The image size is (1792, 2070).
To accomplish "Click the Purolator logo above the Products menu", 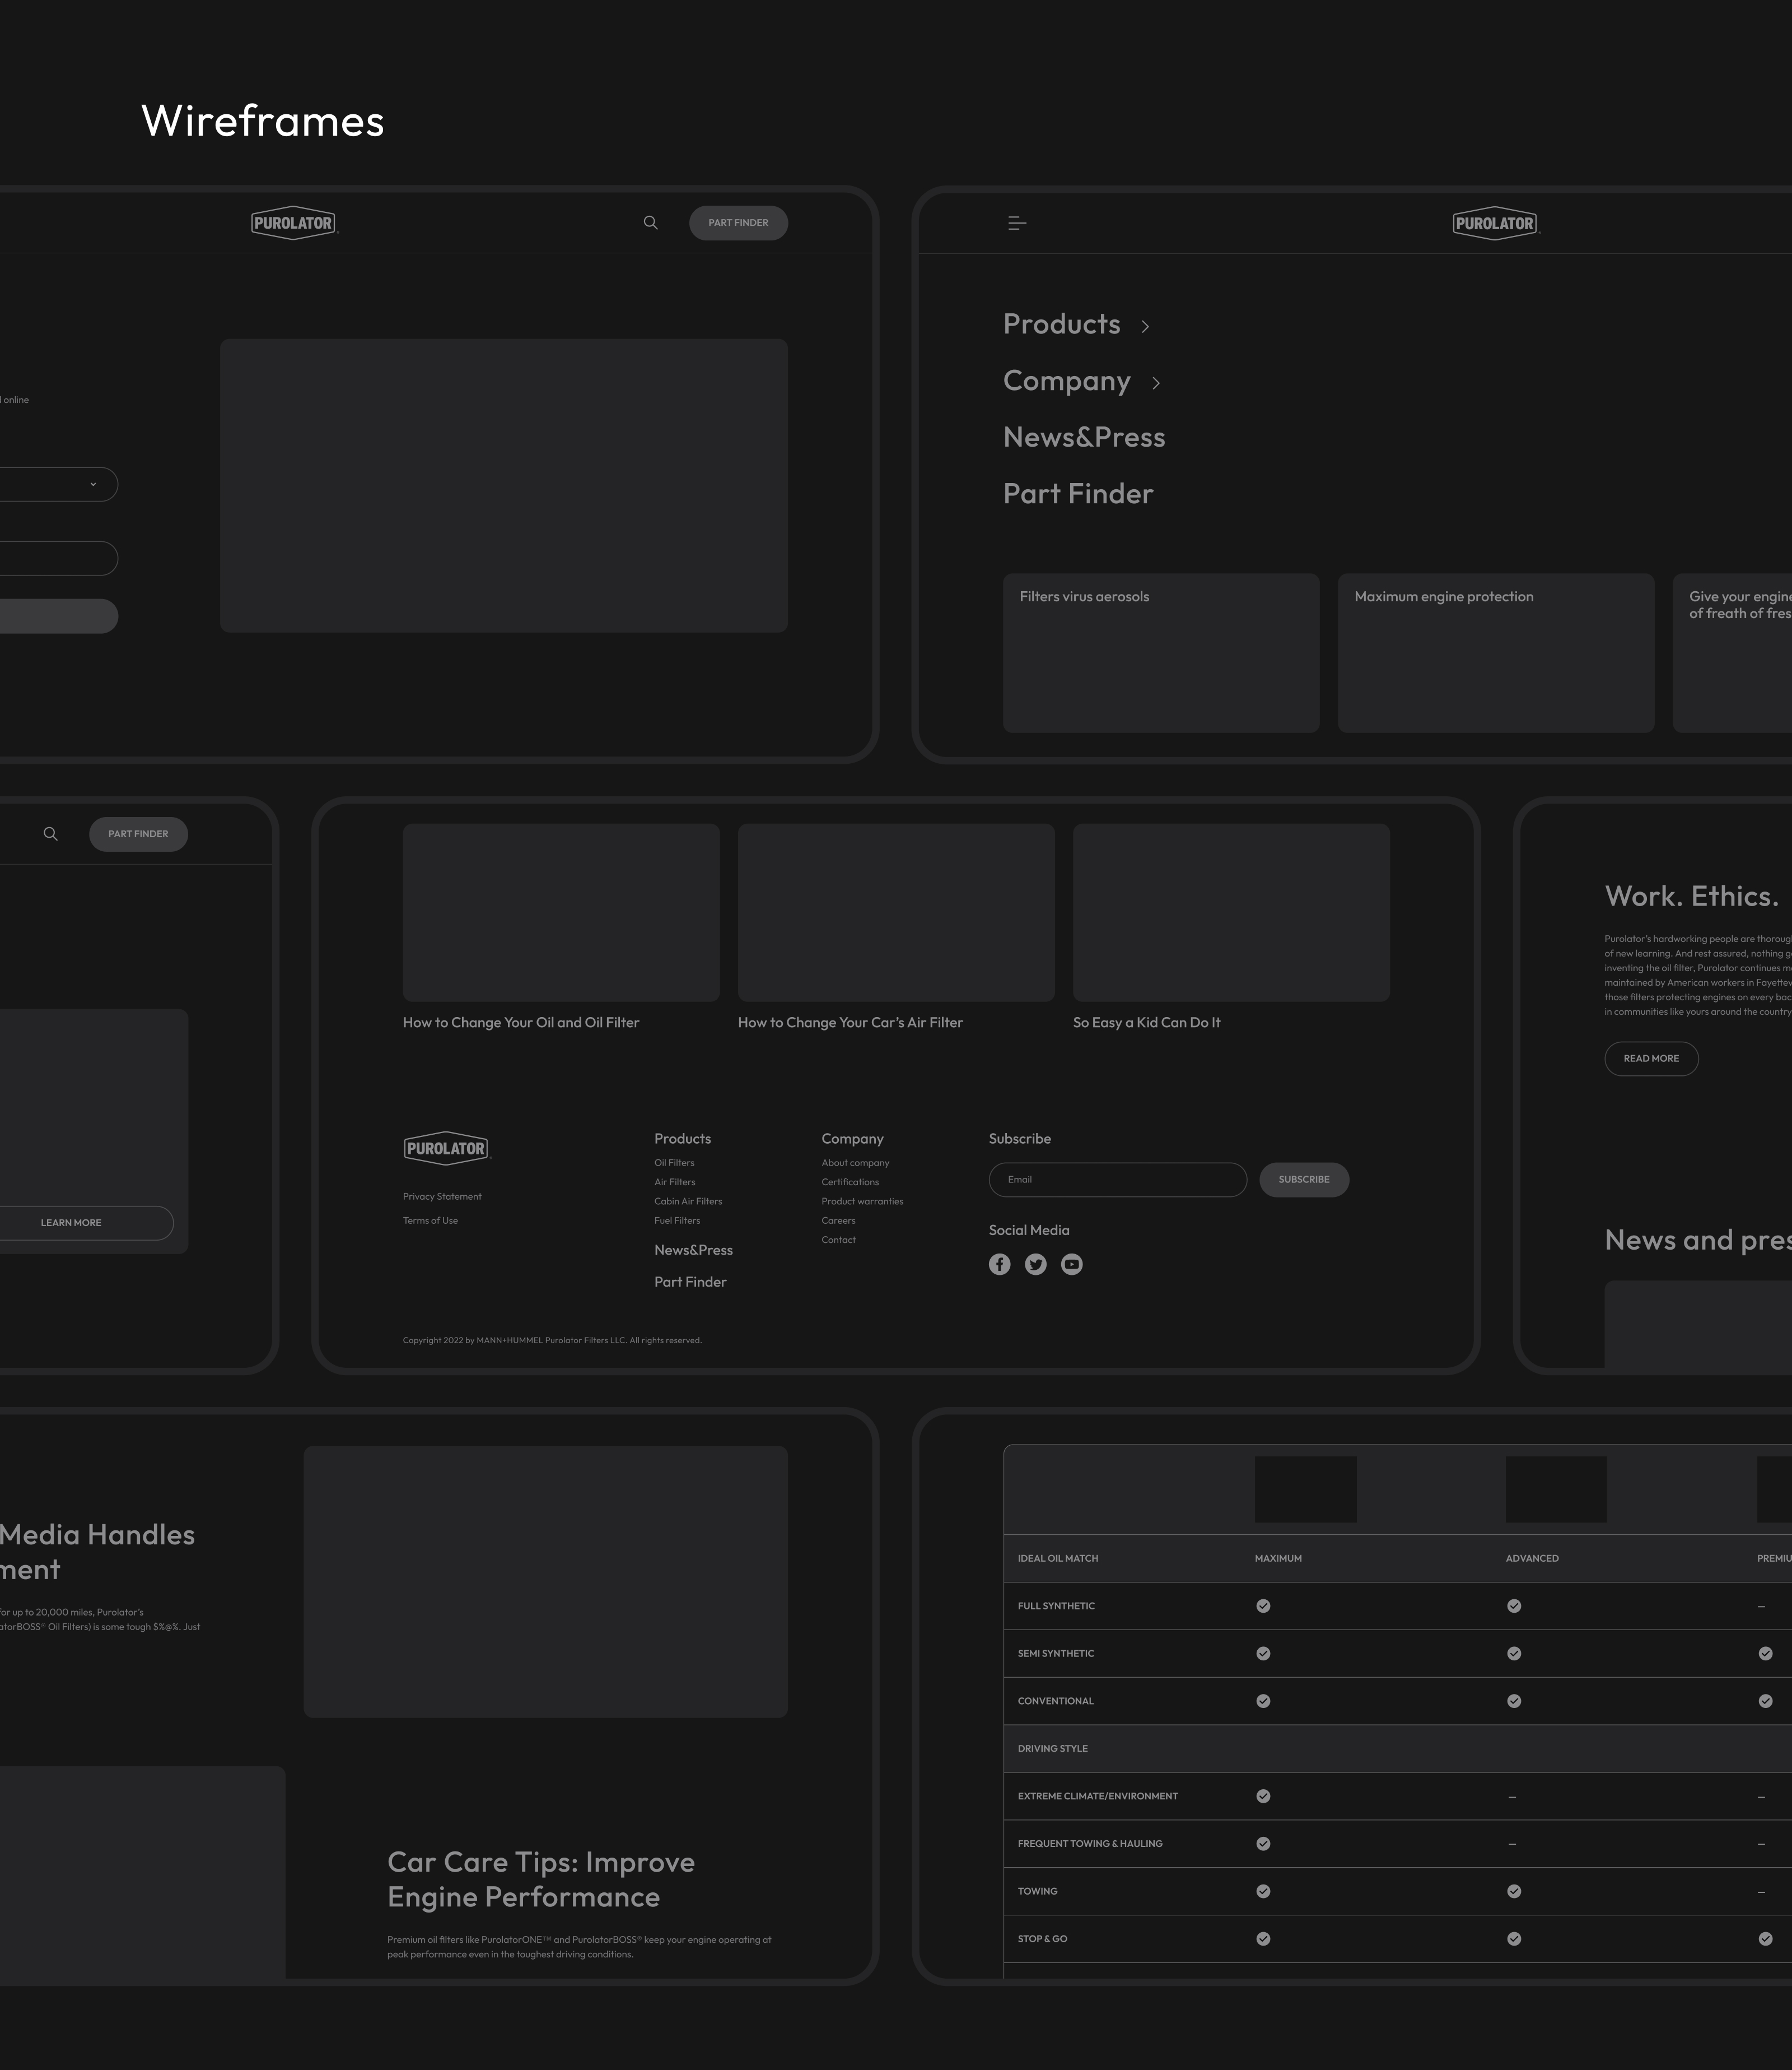I will click(1494, 223).
